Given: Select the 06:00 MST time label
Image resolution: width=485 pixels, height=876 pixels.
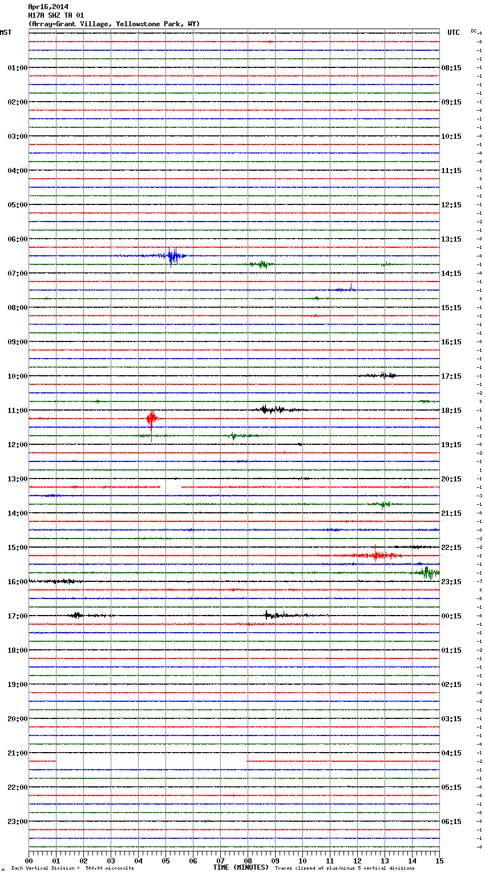Looking at the screenshot, I should point(18,239).
